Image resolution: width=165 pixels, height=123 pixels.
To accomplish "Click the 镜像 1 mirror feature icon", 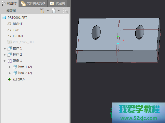I will (x=10, y=61).
